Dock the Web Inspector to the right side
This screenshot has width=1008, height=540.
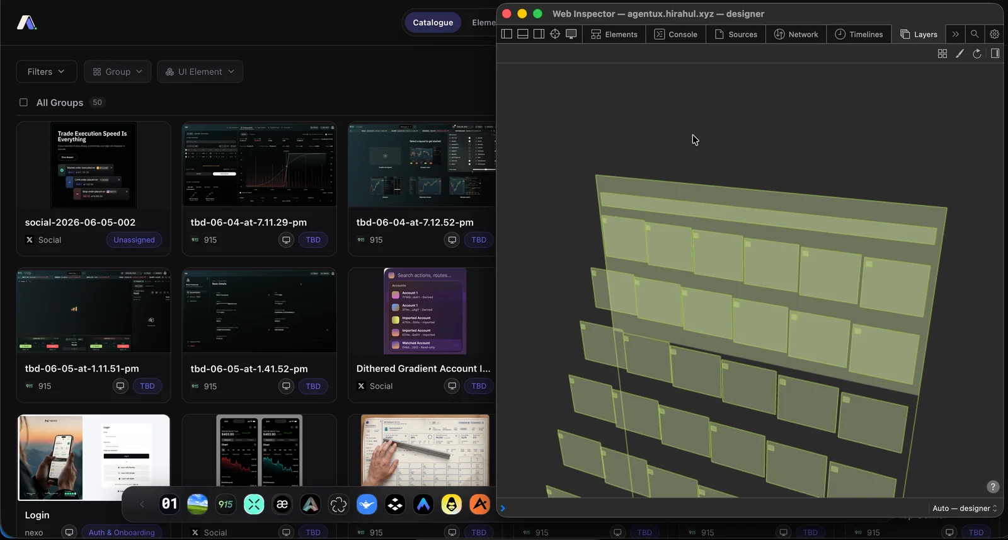[x=539, y=34]
